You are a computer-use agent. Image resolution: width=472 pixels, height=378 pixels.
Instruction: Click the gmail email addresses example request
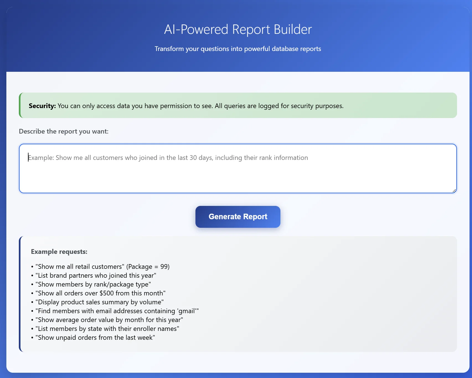[x=117, y=311]
